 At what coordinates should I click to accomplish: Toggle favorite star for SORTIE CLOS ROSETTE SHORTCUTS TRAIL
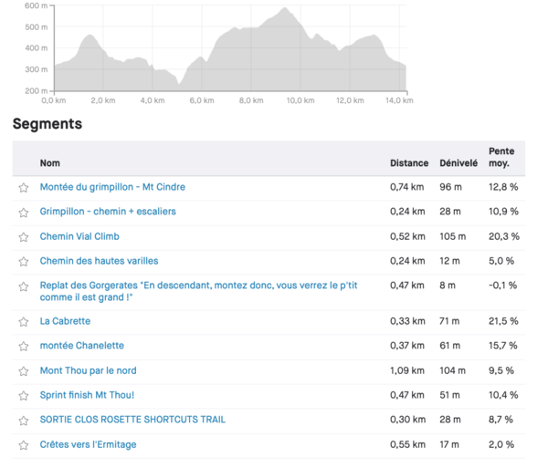tap(24, 421)
